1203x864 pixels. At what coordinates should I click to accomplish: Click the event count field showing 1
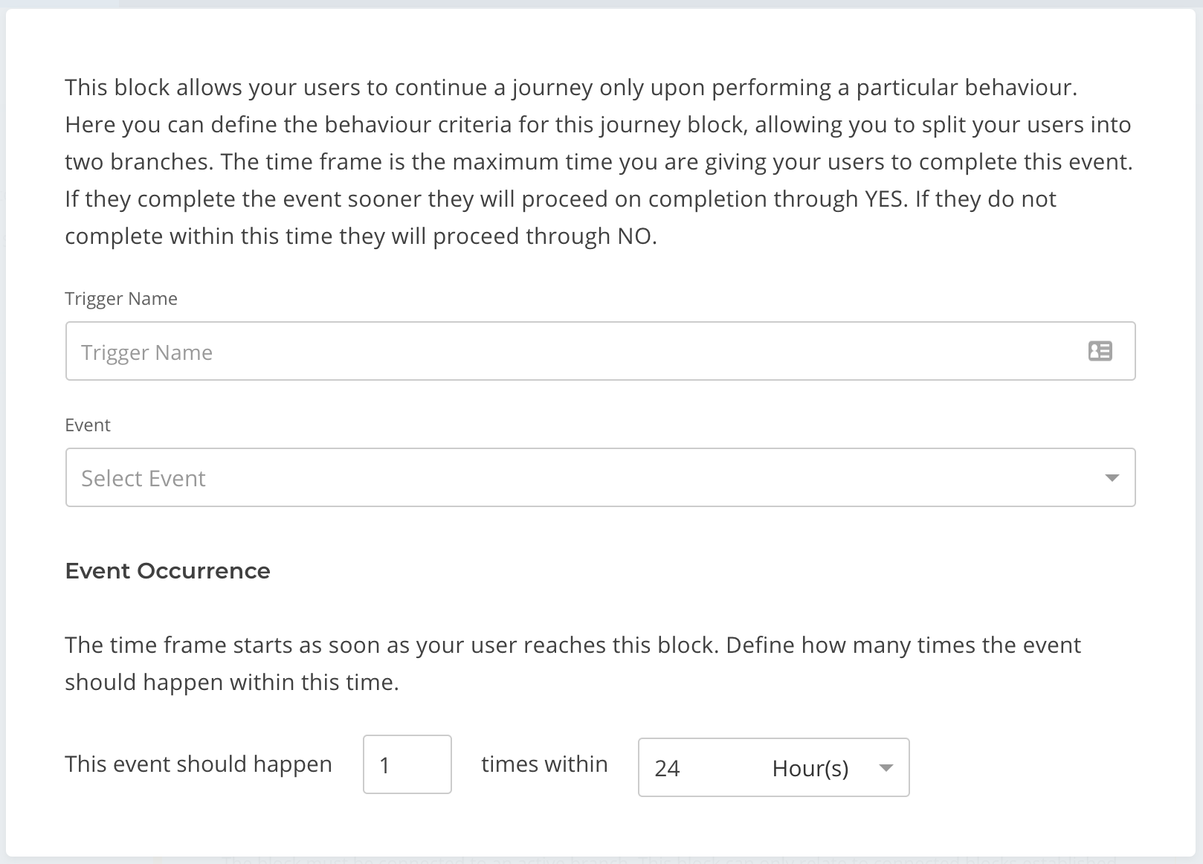point(407,764)
